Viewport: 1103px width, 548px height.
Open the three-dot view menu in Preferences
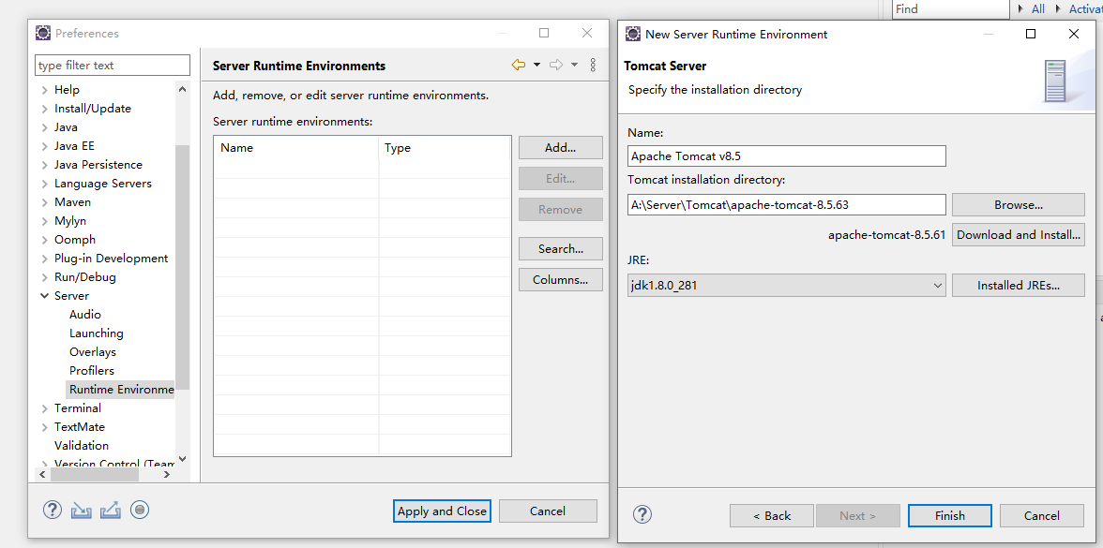point(593,65)
